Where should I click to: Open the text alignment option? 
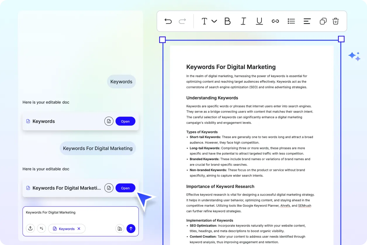pyautogui.click(x=307, y=21)
